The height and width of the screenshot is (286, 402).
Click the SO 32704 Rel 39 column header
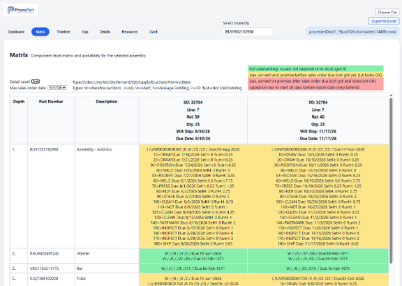point(193,120)
